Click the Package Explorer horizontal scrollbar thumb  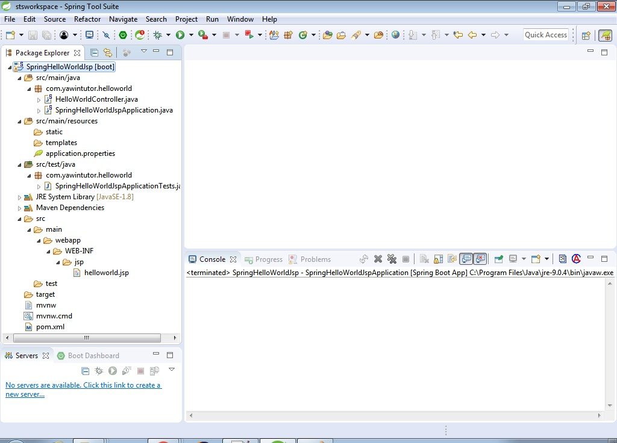tap(87, 338)
